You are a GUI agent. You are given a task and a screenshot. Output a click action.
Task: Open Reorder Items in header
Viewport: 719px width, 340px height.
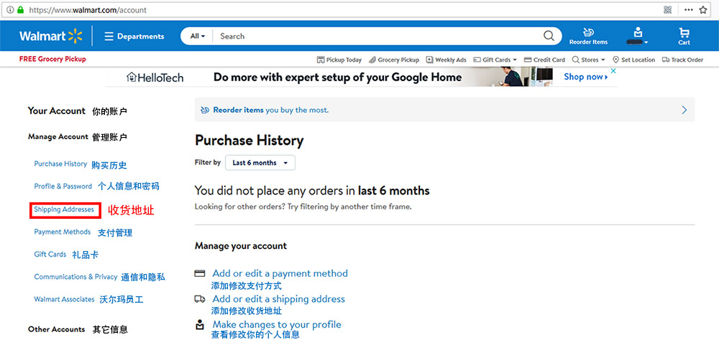pos(588,36)
